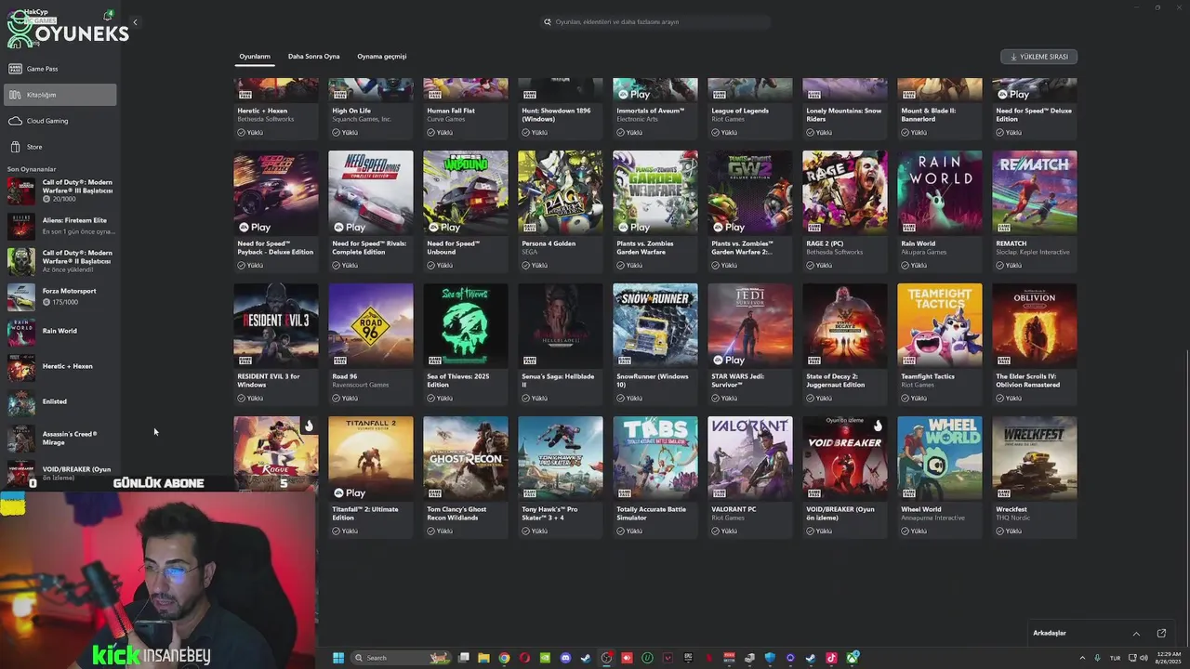
Task: Click the Game Pass sidebar icon
Action: [x=15, y=69]
